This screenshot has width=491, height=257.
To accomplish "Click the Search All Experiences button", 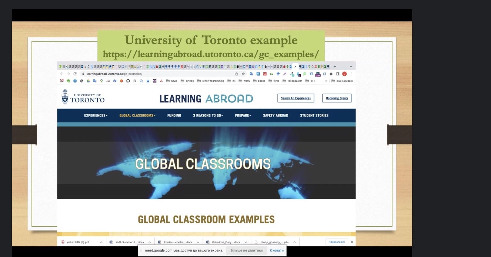I will (295, 98).
